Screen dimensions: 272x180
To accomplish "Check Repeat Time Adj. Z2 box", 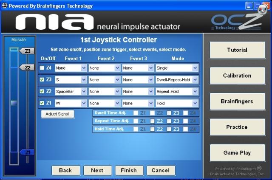I will click(152, 121).
